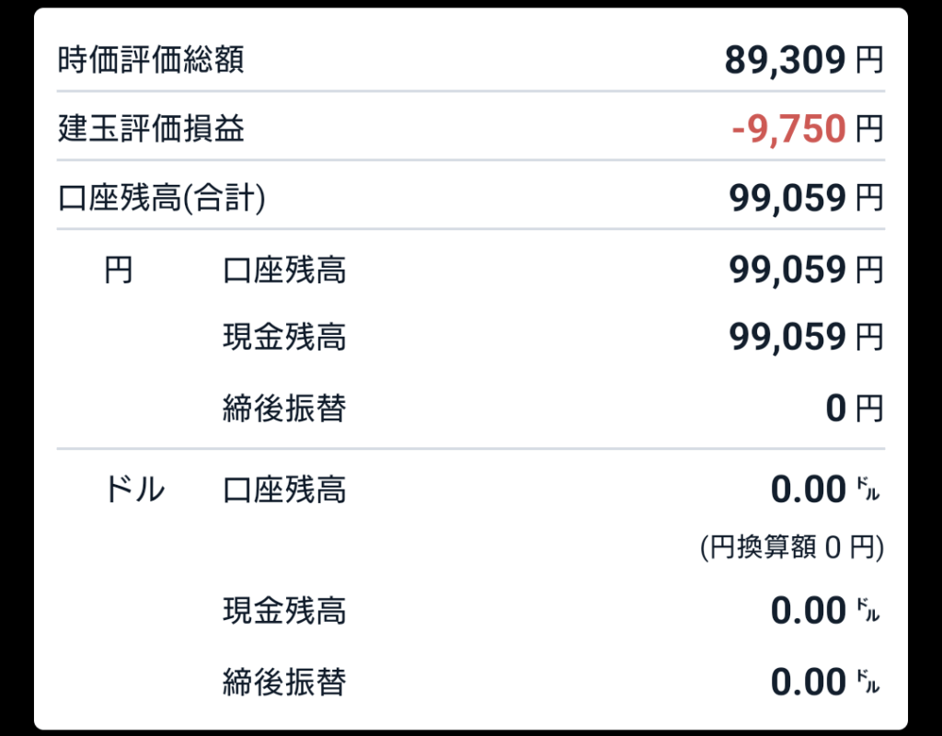Select the 建玉評価損益 row label
This screenshot has height=736, width=942.
[x=151, y=129]
